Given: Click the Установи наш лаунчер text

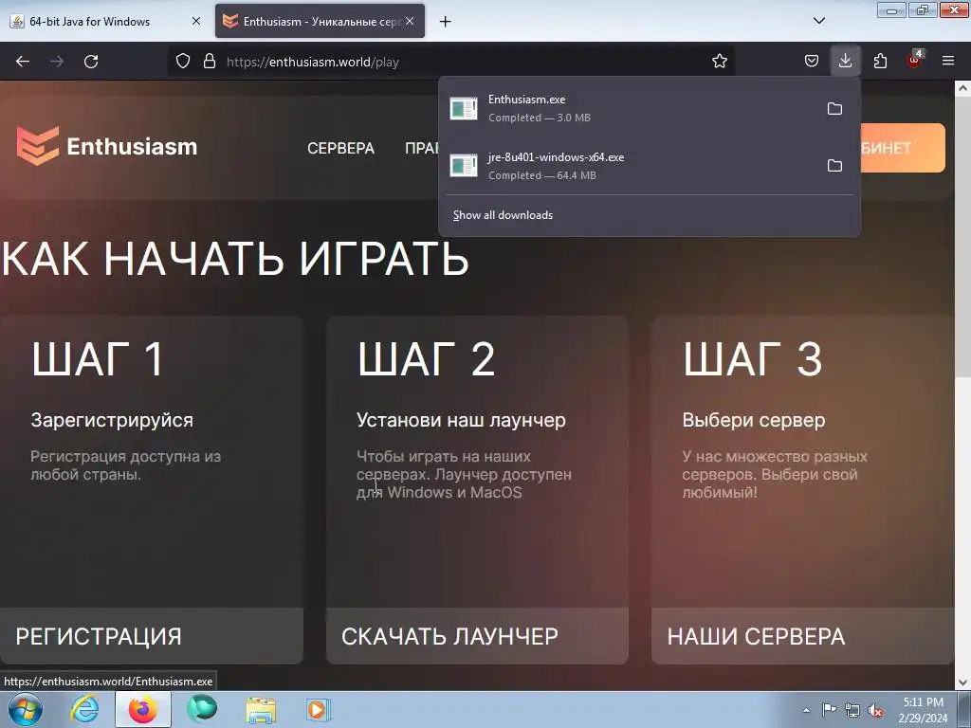Looking at the screenshot, I should [461, 420].
